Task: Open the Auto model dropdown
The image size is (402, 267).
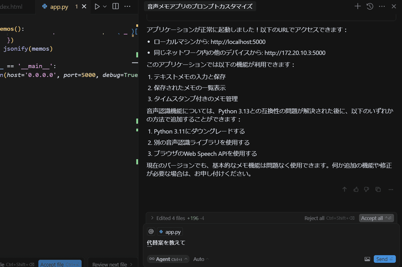Action: pyautogui.click(x=200, y=259)
